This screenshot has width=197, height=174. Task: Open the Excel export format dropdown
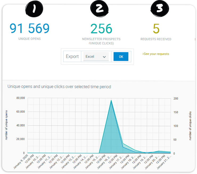coord(96,57)
